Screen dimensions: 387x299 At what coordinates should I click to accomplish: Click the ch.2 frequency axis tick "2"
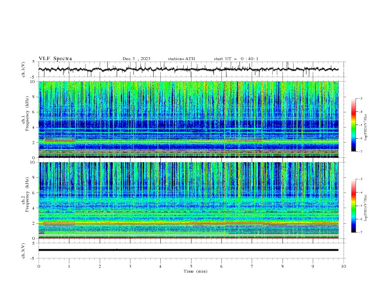point(34,223)
